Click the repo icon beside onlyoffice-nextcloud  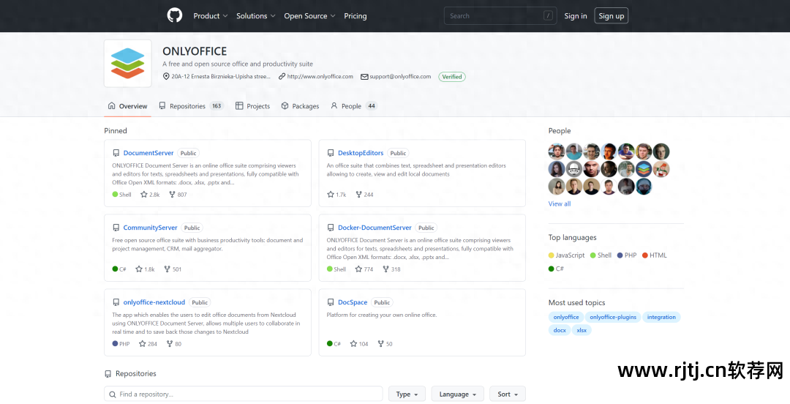point(116,302)
